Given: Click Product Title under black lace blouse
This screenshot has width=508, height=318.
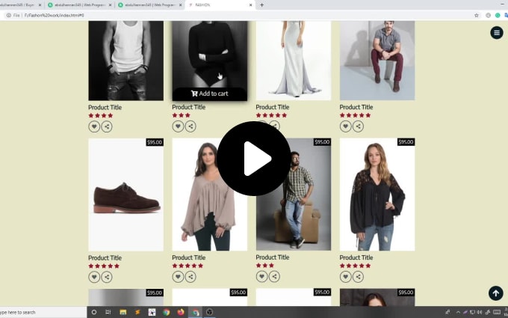Looking at the screenshot, I should click(x=356, y=257).
